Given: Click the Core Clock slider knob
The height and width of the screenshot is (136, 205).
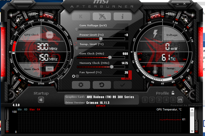Looking at the screenshot, I should coord(110,57).
